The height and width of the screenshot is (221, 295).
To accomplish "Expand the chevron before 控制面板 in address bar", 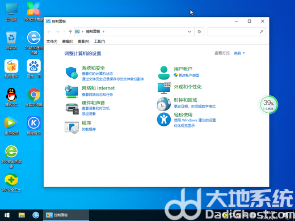I will [82, 32].
